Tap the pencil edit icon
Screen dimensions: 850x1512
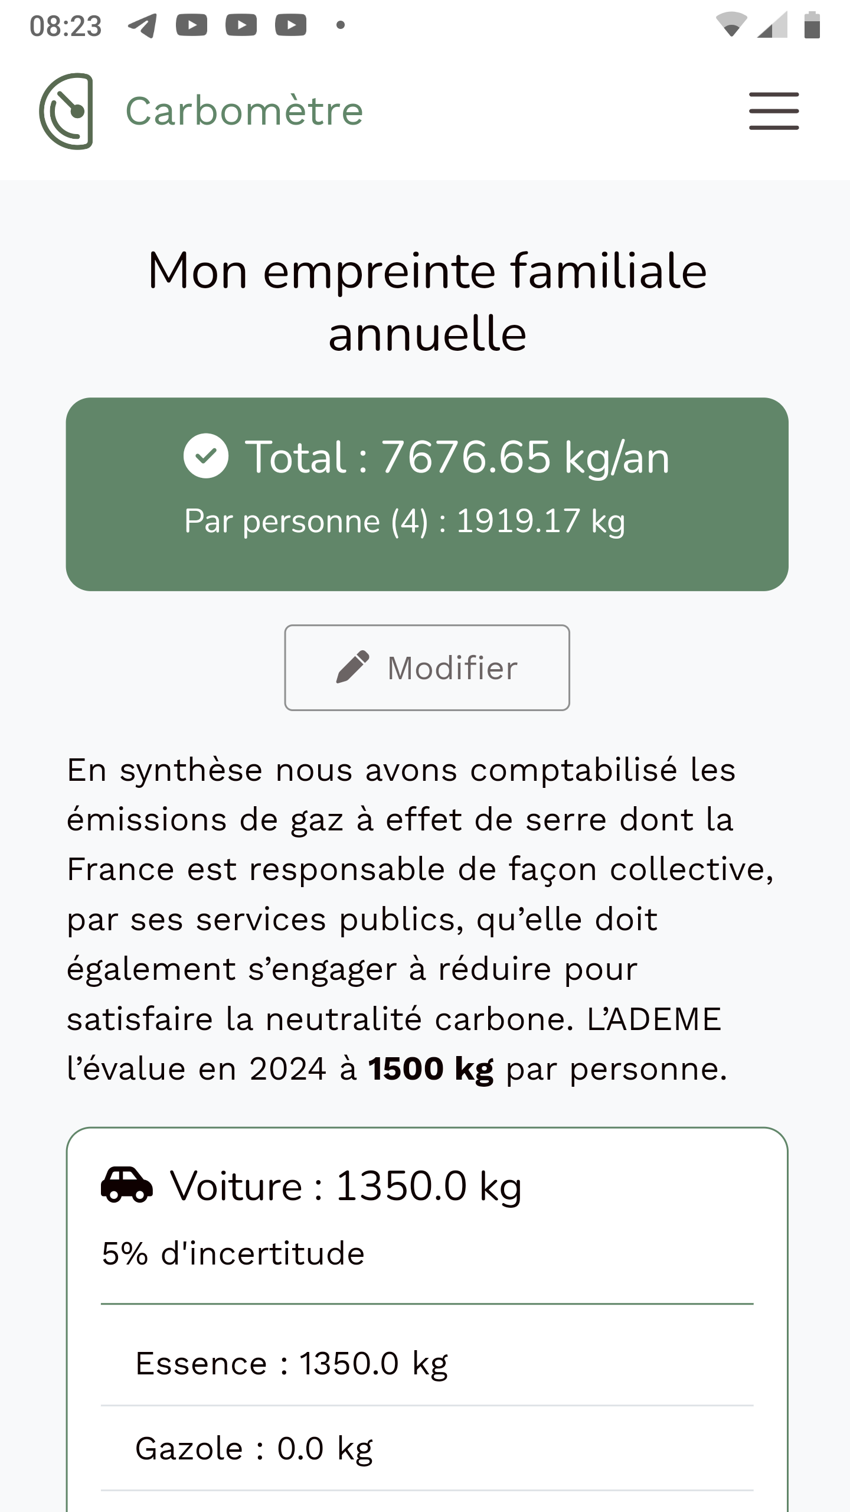tap(352, 667)
